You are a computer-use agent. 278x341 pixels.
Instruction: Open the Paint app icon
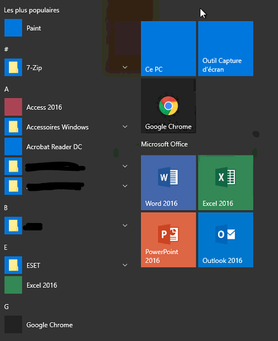coord(14,28)
